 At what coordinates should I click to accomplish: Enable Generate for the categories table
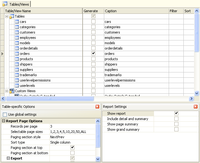93,27
